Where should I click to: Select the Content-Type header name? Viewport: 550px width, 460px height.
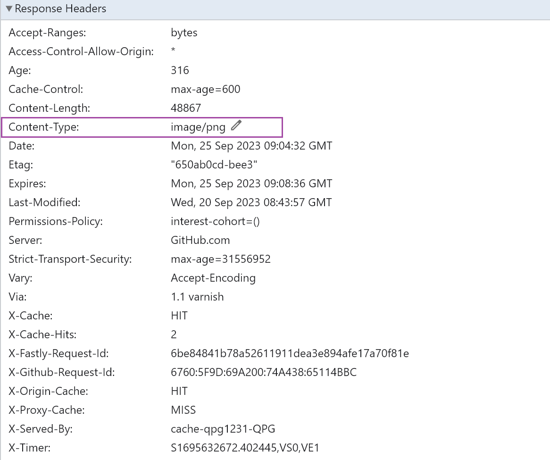[44, 127]
